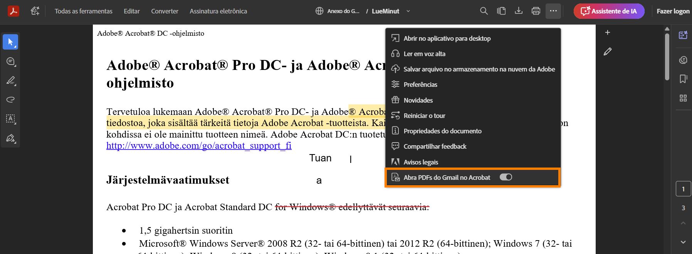Viewport: 692px width, 254px height.
Task: Select the fill and sign pen tool
Action: (x=10, y=138)
